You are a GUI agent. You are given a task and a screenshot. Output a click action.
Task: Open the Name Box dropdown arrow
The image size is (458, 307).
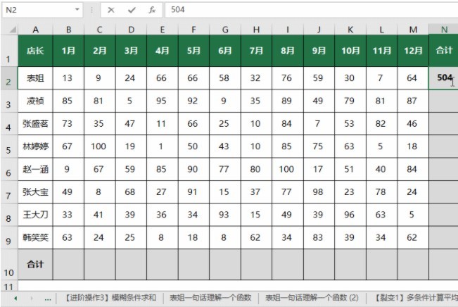pyautogui.click(x=77, y=10)
